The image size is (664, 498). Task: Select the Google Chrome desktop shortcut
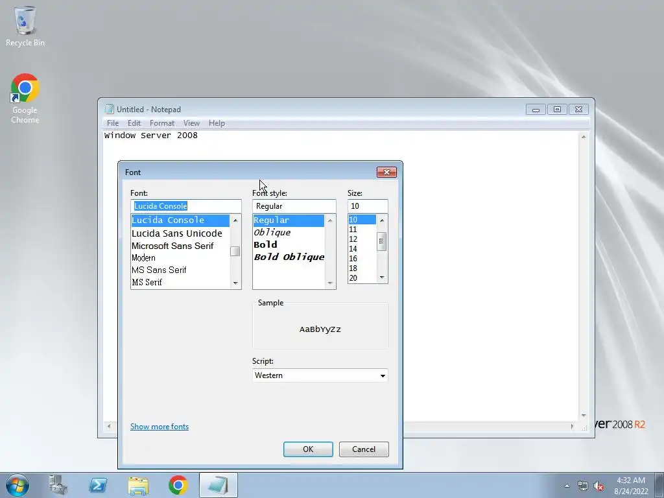[25, 99]
